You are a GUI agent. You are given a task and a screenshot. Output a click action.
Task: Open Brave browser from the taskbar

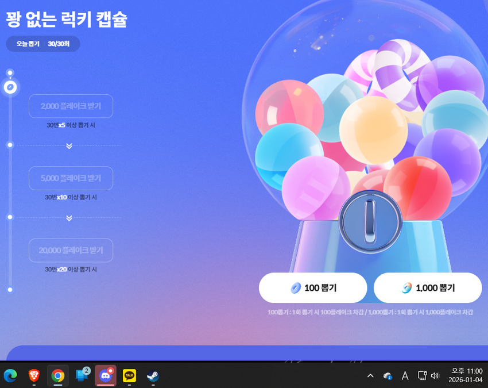(x=34, y=375)
